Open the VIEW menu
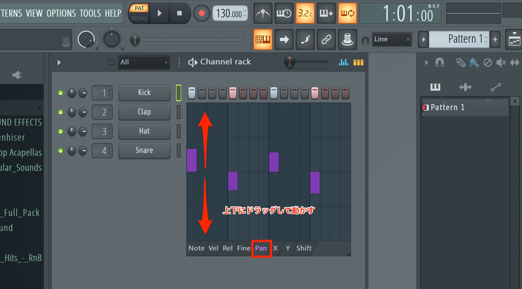Viewport: 522px width, 289px height. 34,13
